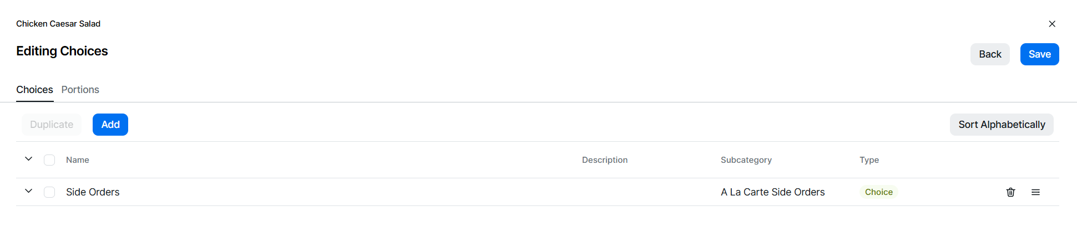Tick the Side Orders row checkbox
The width and height of the screenshot is (1077, 242).
(x=49, y=192)
